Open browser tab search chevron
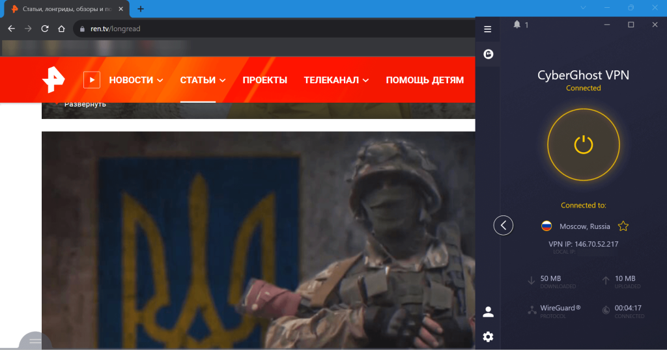The image size is (667, 350). (x=583, y=8)
